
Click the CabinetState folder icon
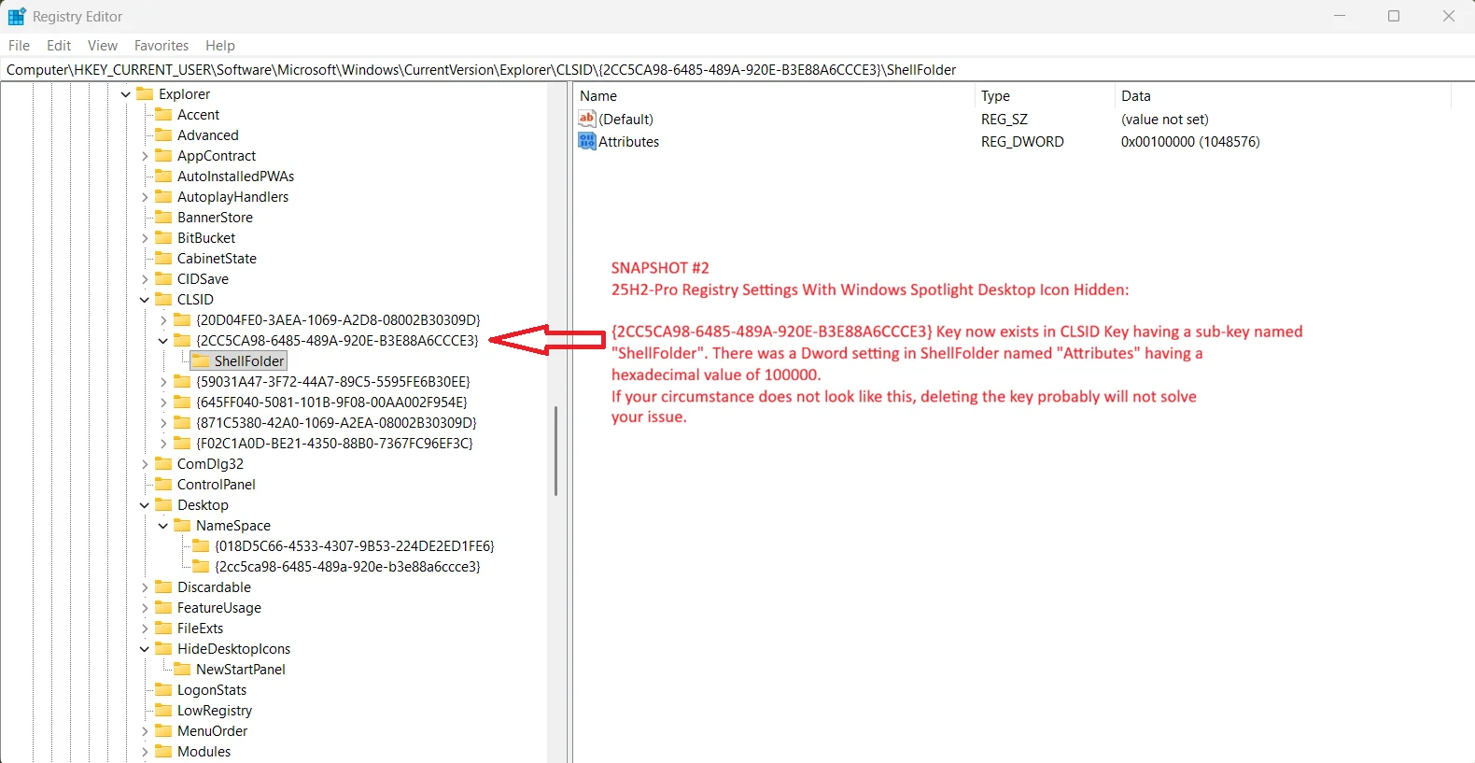pyautogui.click(x=163, y=258)
